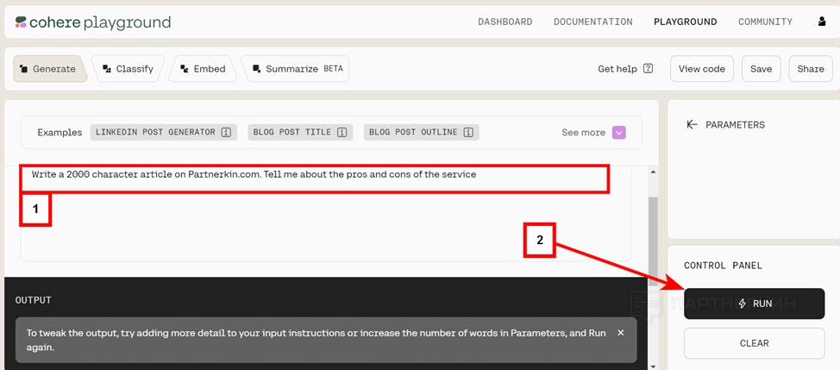The height and width of the screenshot is (370, 840).
Task: Switch to the Classify tab
Action: [x=128, y=68]
